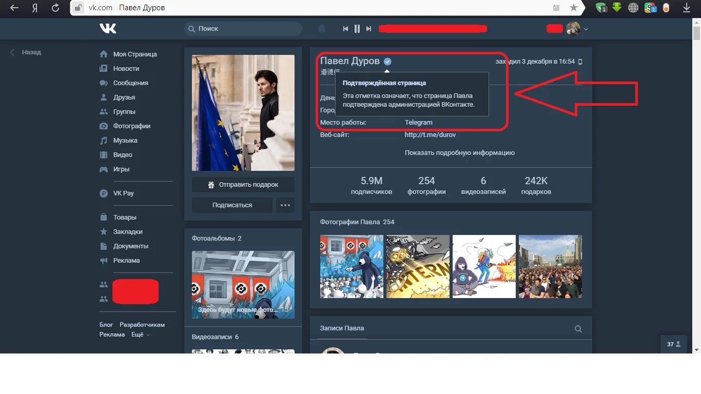Open Yandex home button in browser
The image size is (701, 394).
point(35,8)
